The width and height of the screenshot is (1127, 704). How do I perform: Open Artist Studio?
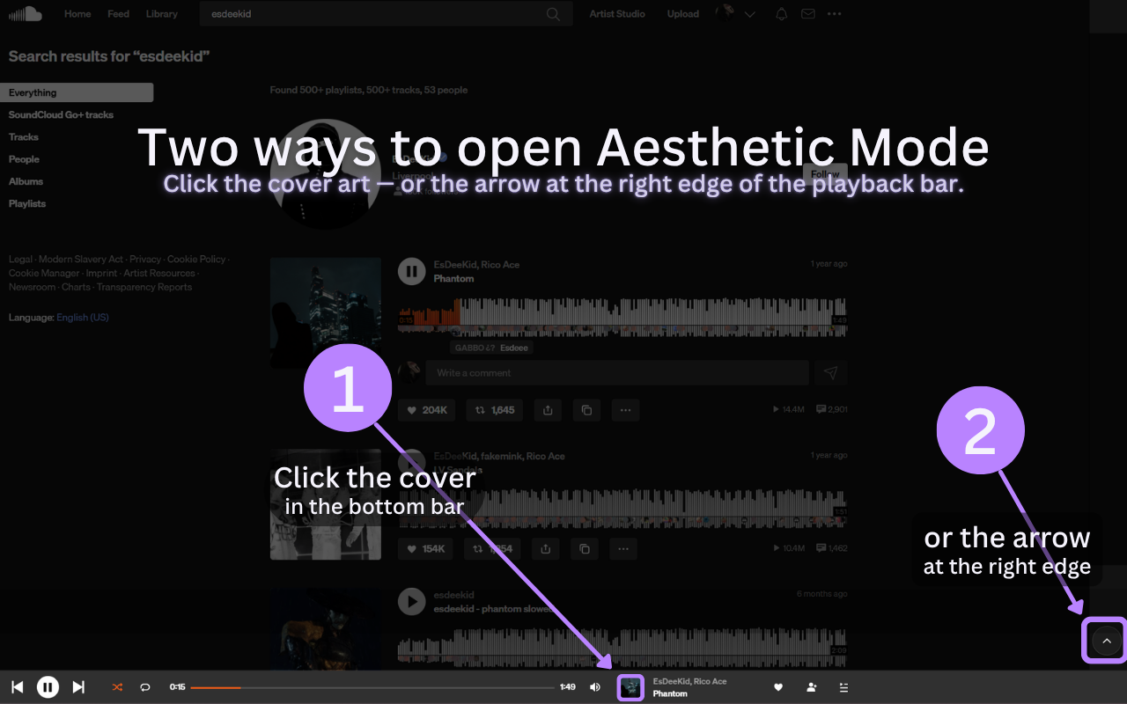tap(617, 14)
